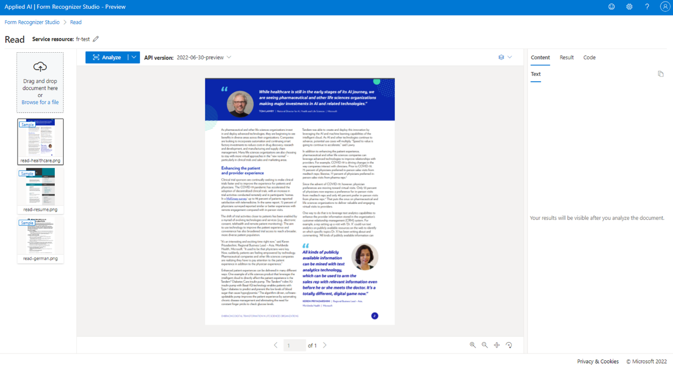Expand the layers options chevron
Image resolution: width=673 pixels, height=367 pixels.
coord(510,57)
